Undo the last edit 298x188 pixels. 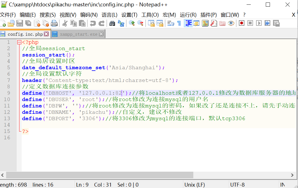[93, 23]
